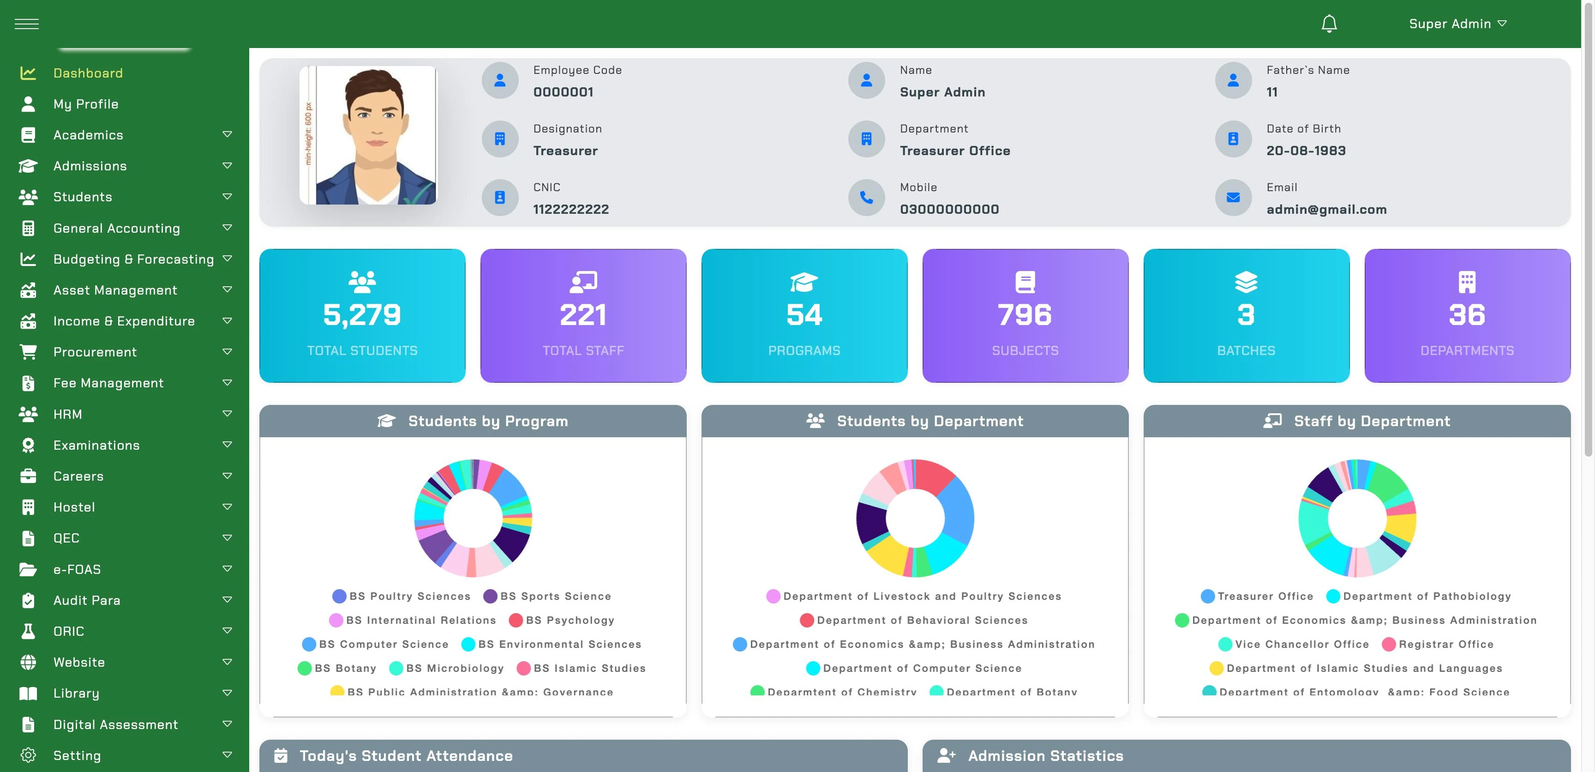Click the Examinations award icon
Viewport: 1595px width, 772px height.
click(28, 445)
